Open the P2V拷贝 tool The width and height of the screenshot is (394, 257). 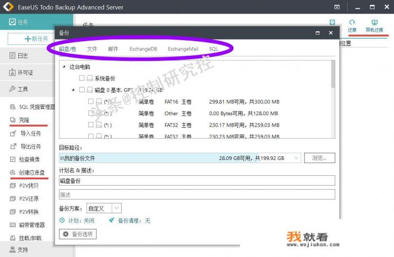[x=24, y=186]
